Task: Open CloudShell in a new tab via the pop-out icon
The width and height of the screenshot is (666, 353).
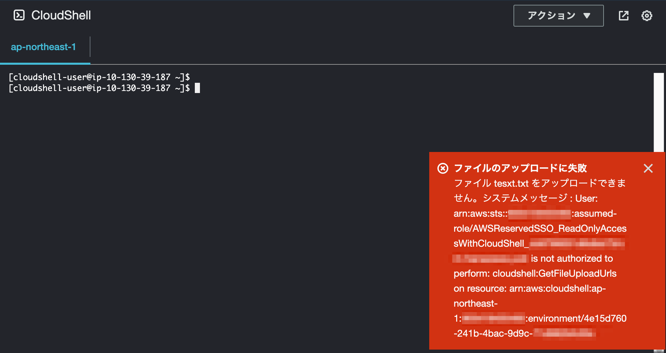Action: click(x=623, y=15)
